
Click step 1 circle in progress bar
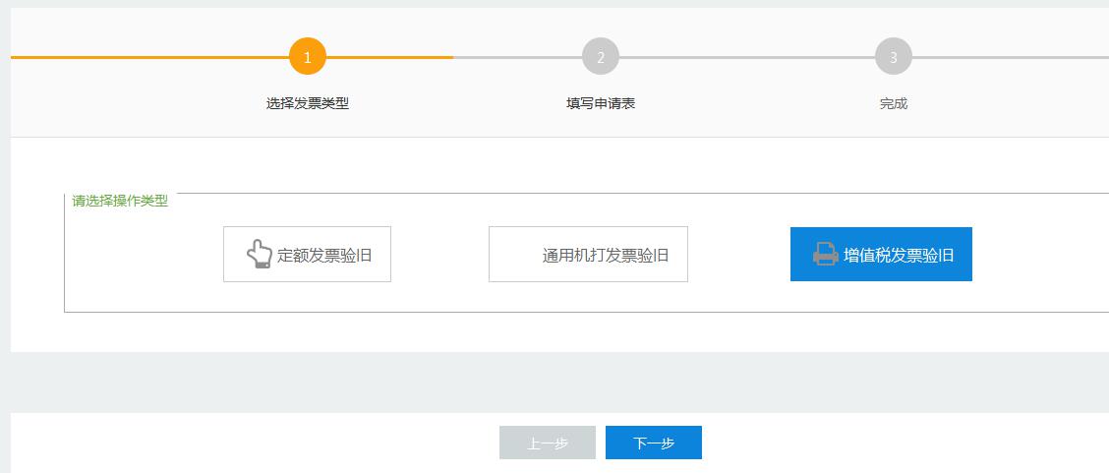(x=308, y=57)
